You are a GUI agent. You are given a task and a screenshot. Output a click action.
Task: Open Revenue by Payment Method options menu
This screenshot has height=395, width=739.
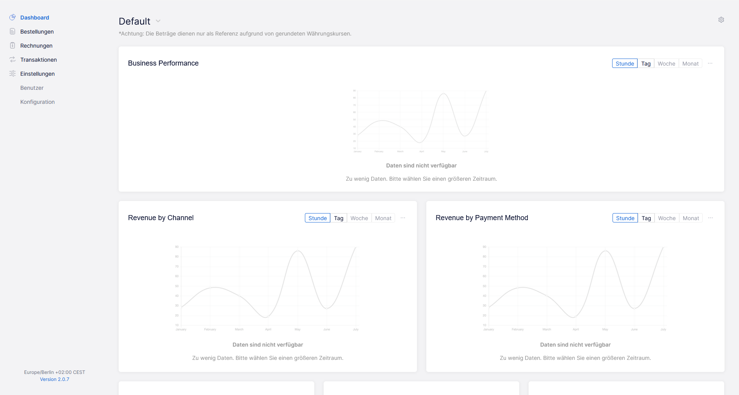711,218
